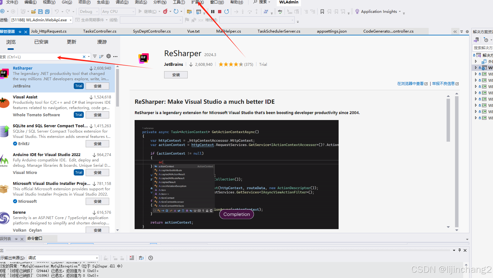Open the document tabs overflow dropdown

pos(462,32)
